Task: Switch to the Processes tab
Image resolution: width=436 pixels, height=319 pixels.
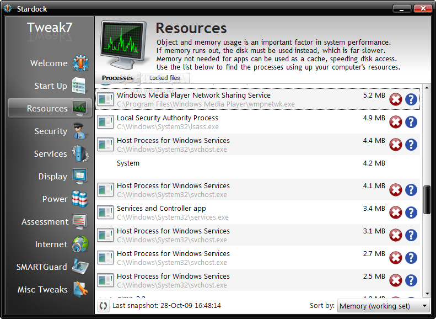Action: pos(117,78)
